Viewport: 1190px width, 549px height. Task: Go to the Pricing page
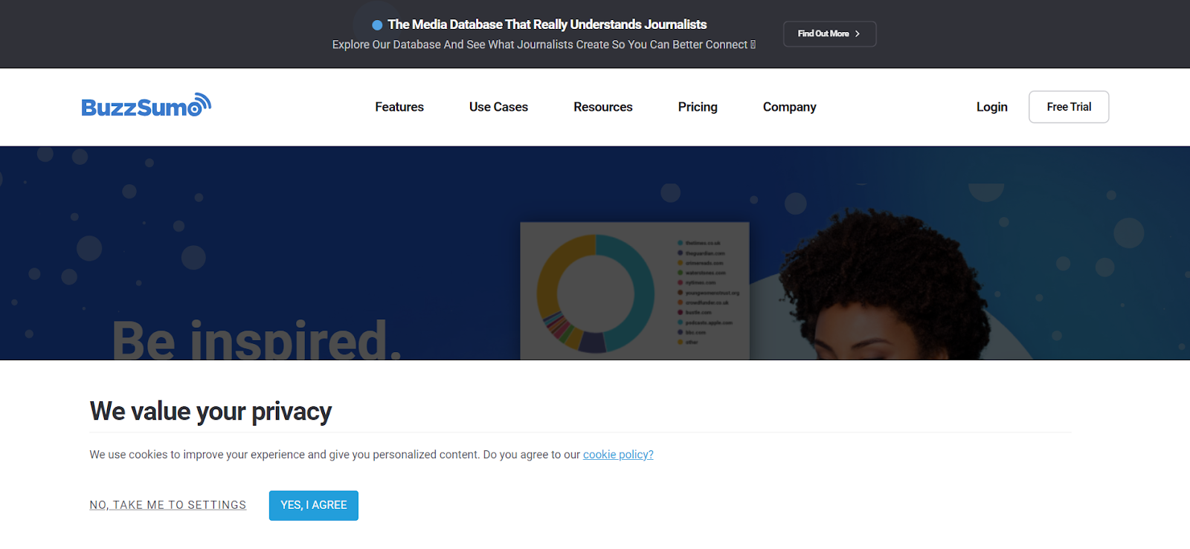[x=698, y=107]
